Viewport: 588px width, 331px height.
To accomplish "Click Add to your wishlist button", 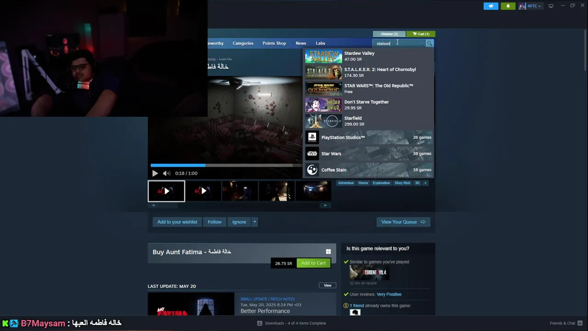I will point(177,222).
